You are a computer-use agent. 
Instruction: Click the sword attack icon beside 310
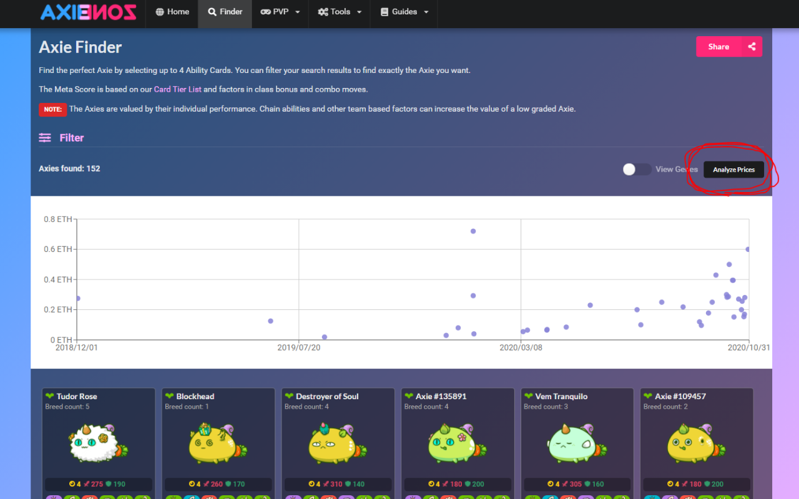326,484
